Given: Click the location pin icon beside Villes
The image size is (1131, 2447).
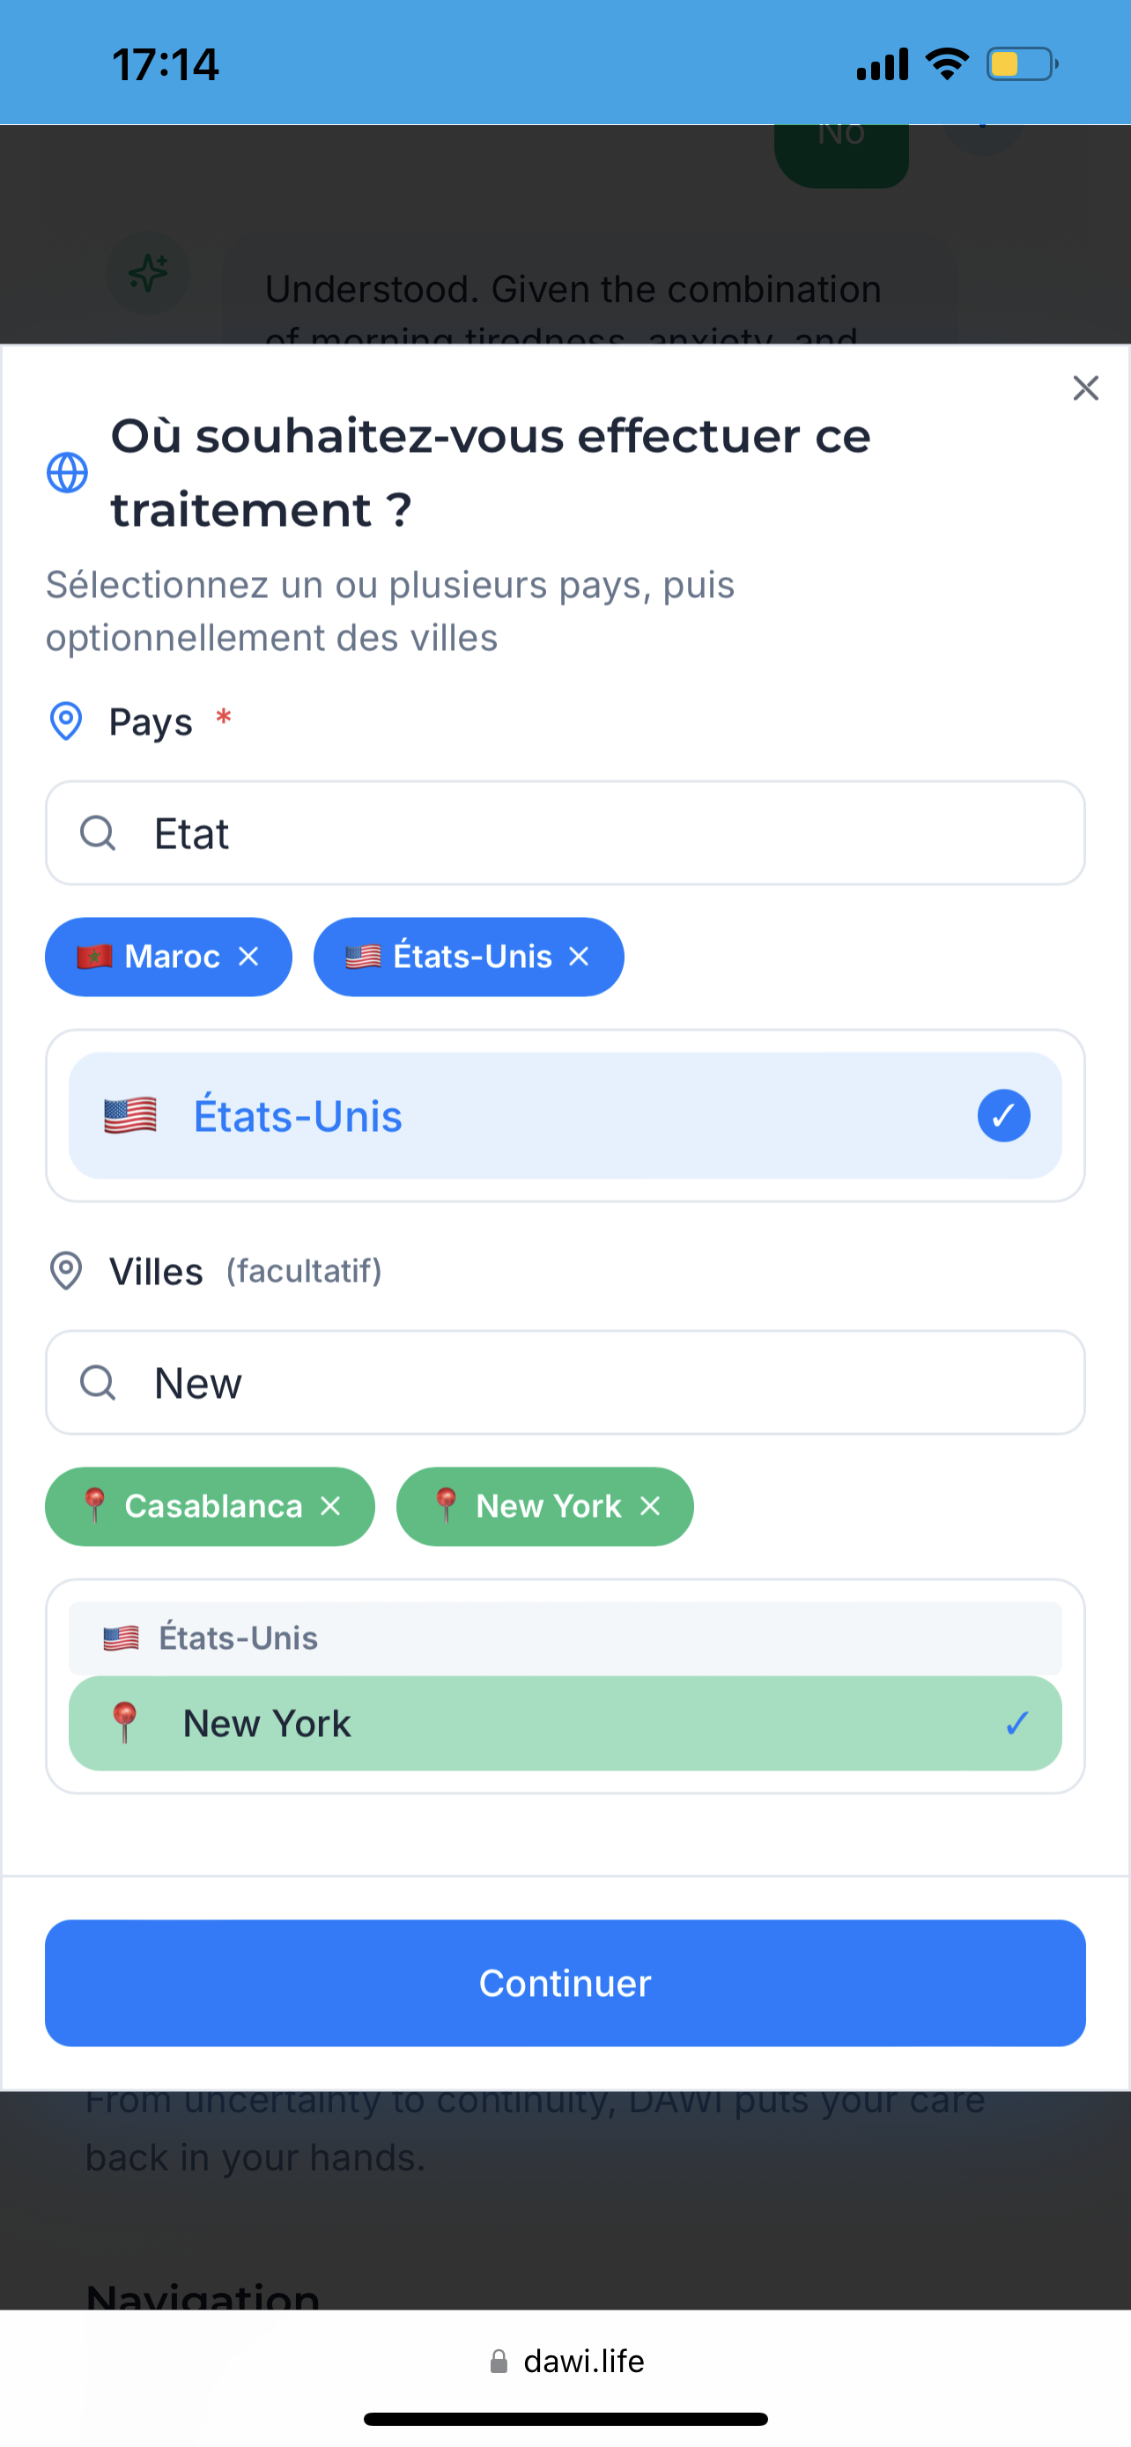Looking at the screenshot, I should (65, 1271).
